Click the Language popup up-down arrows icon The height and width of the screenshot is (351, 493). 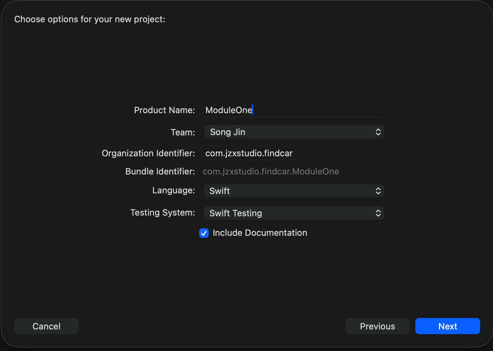click(378, 191)
